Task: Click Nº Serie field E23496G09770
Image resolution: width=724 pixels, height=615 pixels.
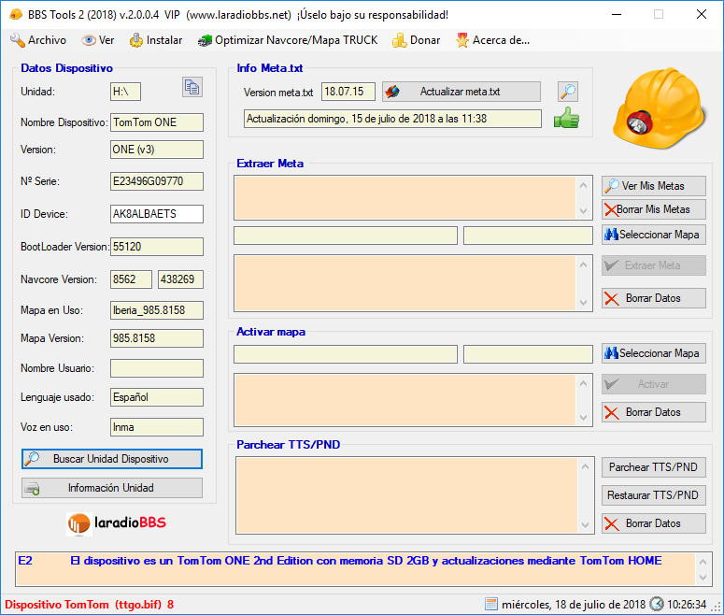Action: pos(157,181)
